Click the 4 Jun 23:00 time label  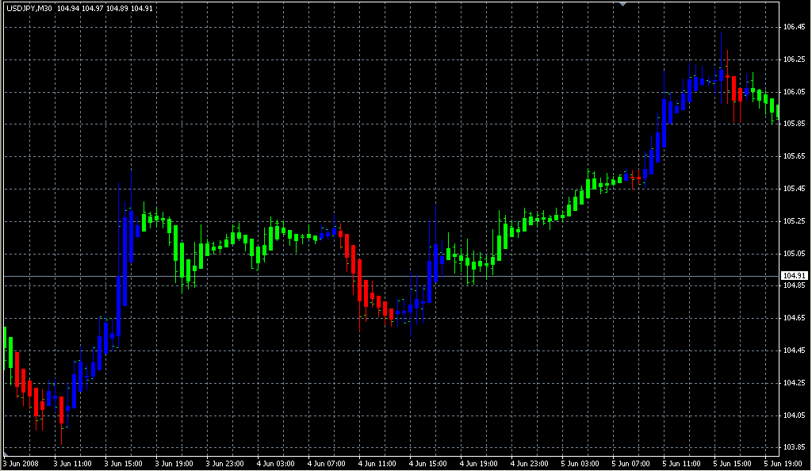click(x=529, y=464)
